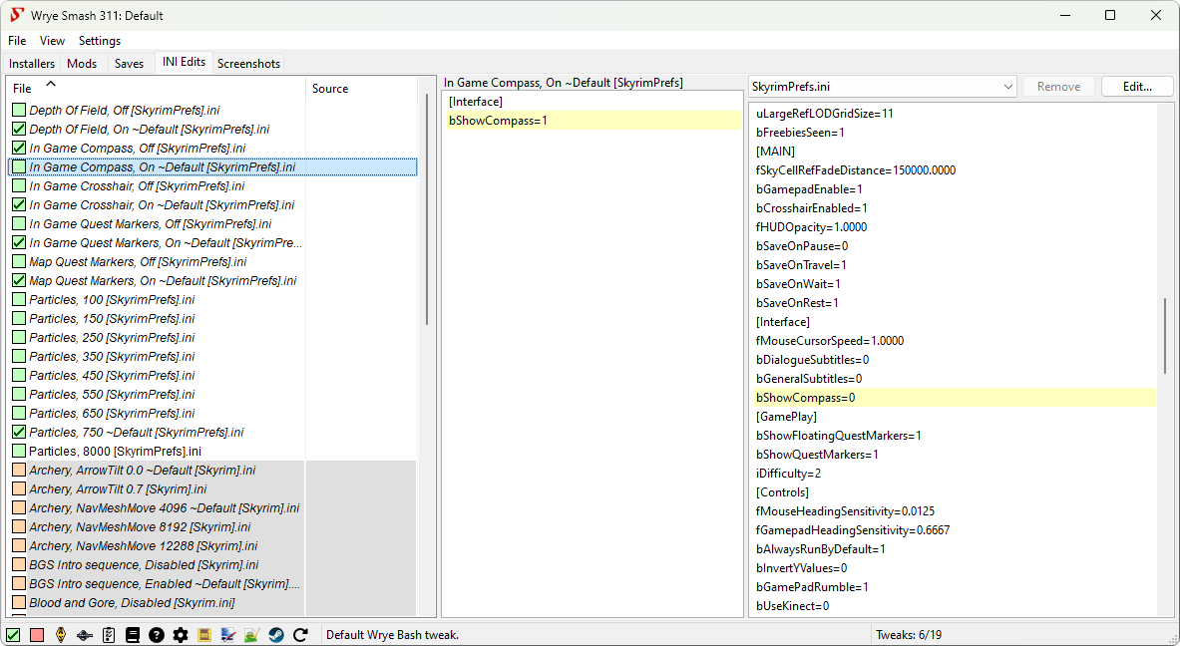Toggle In Game Quest Markers, Off checkbox
This screenshot has height=646, width=1180.
(19, 223)
